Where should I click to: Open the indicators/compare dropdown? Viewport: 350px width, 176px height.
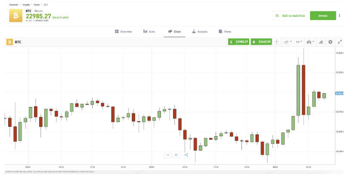[x=288, y=42]
